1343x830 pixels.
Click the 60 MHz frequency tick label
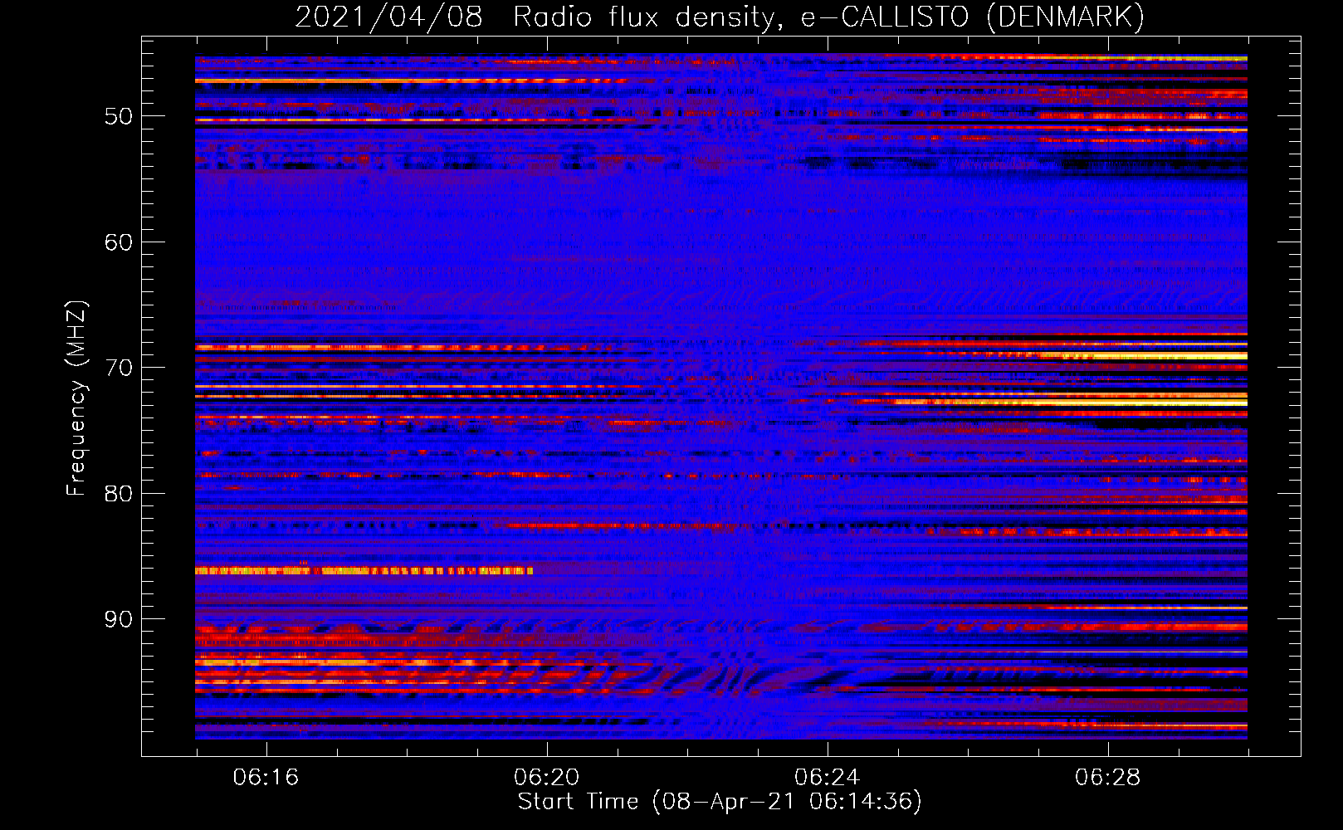pyautogui.click(x=119, y=242)
